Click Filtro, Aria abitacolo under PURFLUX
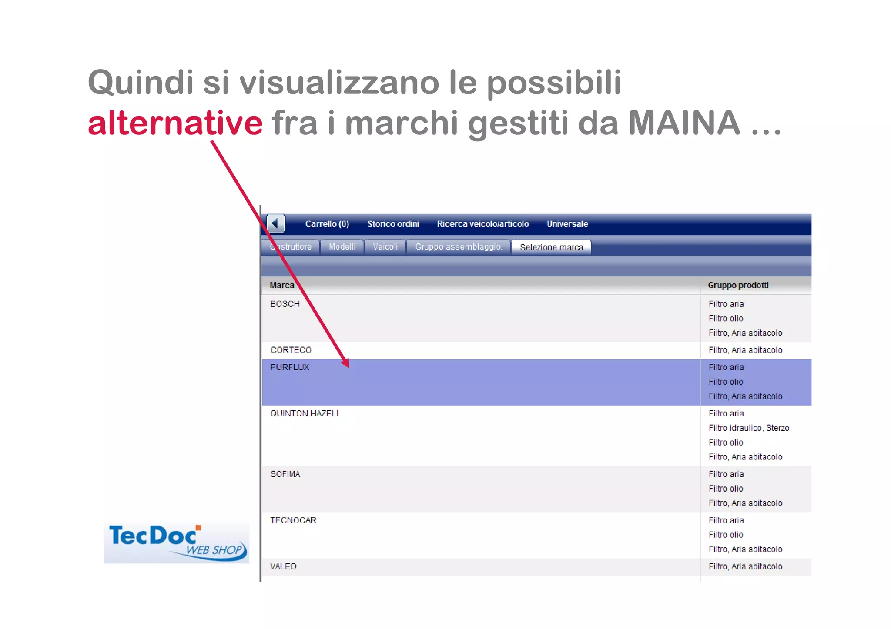Screen dimensions: 891x629 point(745,396)
